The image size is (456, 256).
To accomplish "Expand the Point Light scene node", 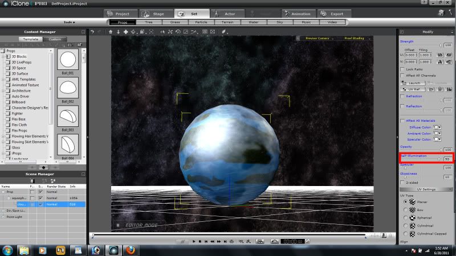I will click(x=3, y=217).
